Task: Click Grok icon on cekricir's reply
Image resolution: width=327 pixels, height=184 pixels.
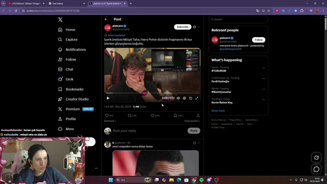Action: click(194, 143)
